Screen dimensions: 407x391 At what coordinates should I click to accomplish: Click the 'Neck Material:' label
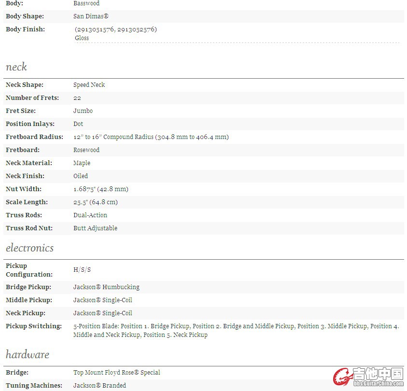click(29, 163)
